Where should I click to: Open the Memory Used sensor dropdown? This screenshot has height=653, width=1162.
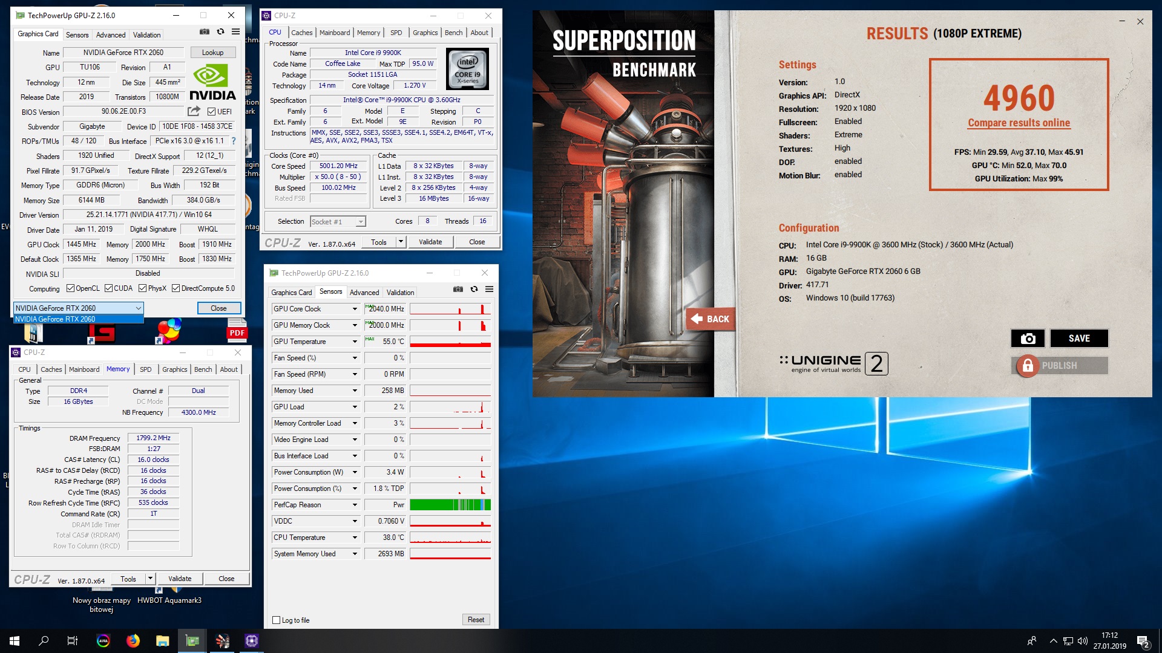(355, 391)
